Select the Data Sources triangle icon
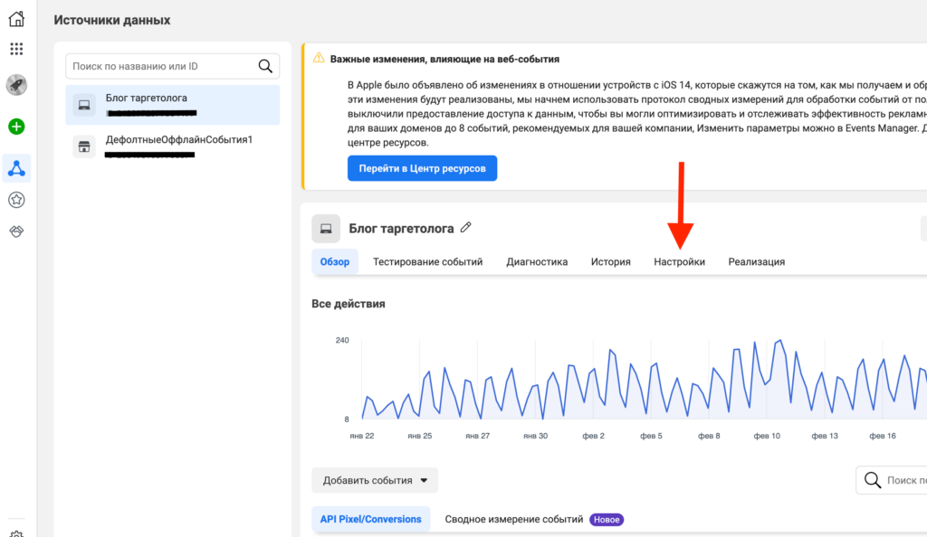The image size is (927, 537). click(16, 167)
